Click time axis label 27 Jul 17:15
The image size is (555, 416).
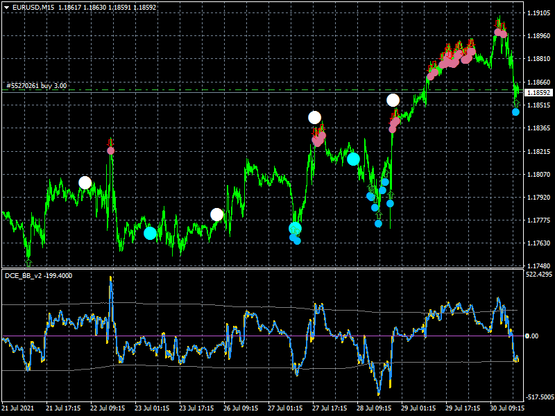tap(330, 408)
